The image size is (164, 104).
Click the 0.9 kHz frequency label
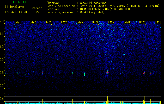coord(2,60)
